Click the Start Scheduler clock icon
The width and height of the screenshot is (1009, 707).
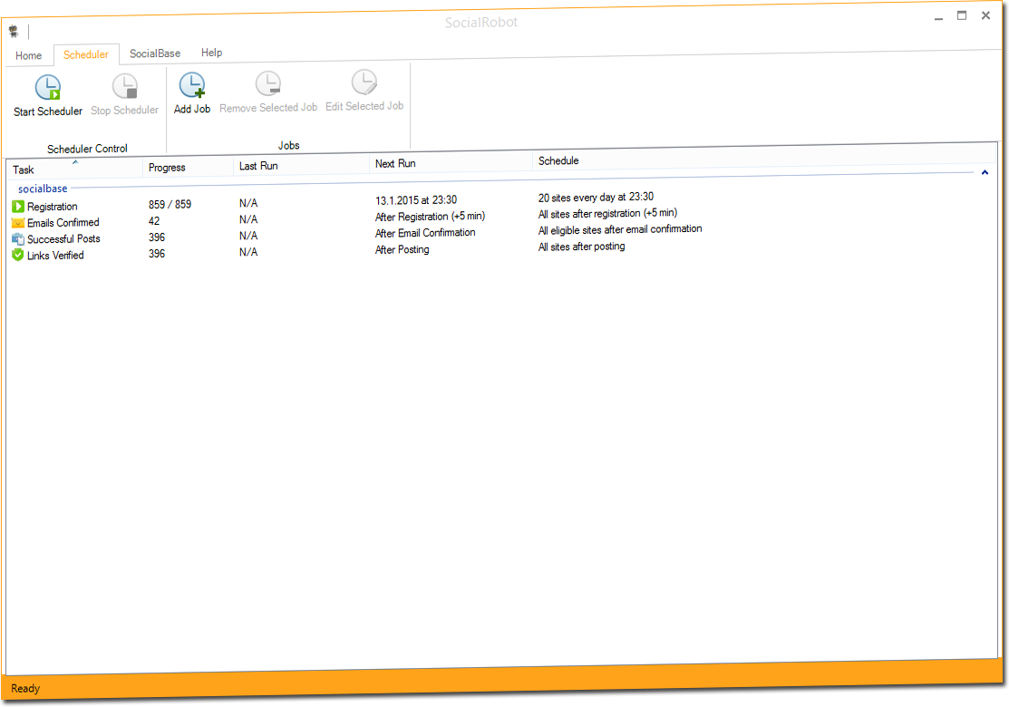[x=48, y=88]
